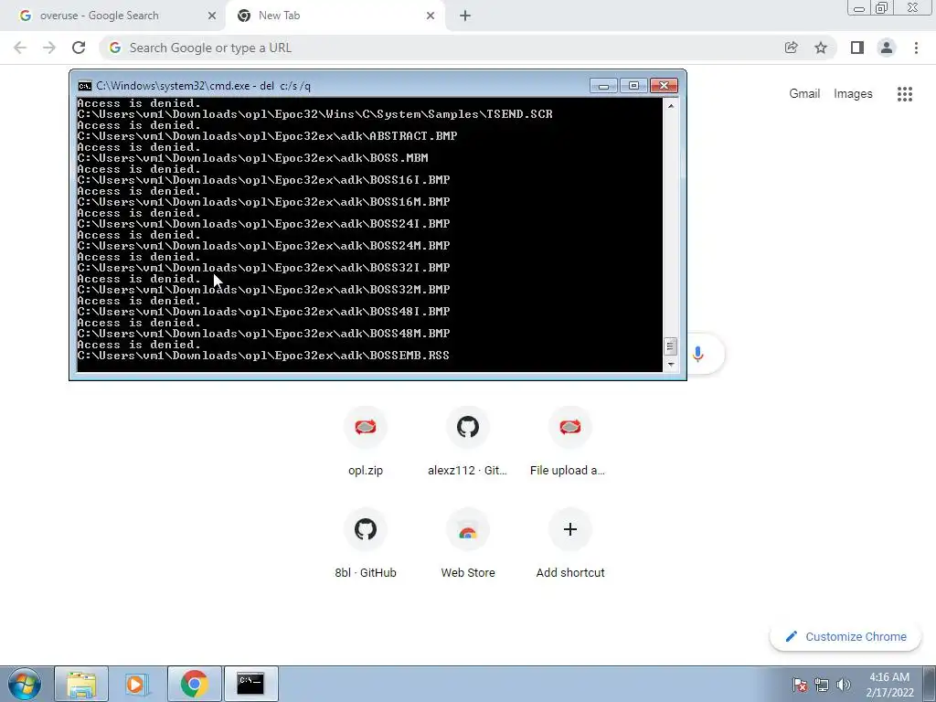The width and height of the screenshot is (936, 702).
Task: Click the volume speaker tray icon
Action: [x=843, y=685]
